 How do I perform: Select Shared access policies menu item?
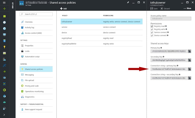(36, 69)
